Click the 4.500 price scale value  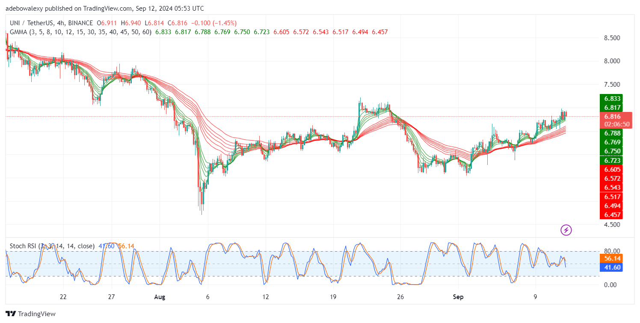[612, 225]
